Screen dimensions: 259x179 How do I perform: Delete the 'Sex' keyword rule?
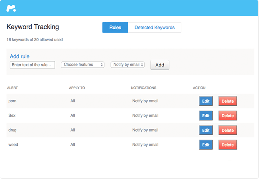coord(228,116)
